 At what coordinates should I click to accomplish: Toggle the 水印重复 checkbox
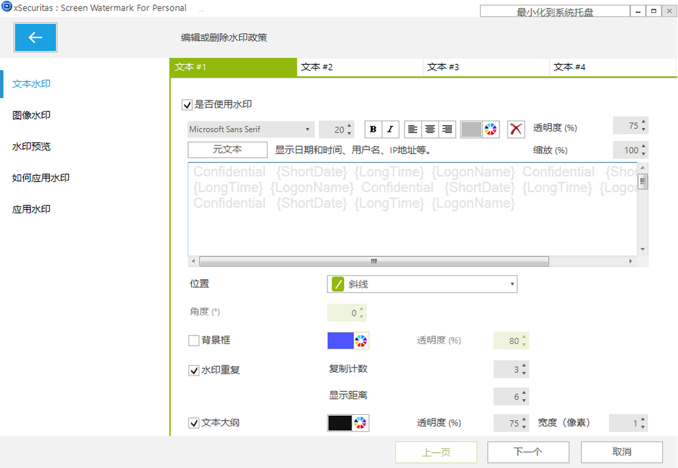(x=194, y=370)
